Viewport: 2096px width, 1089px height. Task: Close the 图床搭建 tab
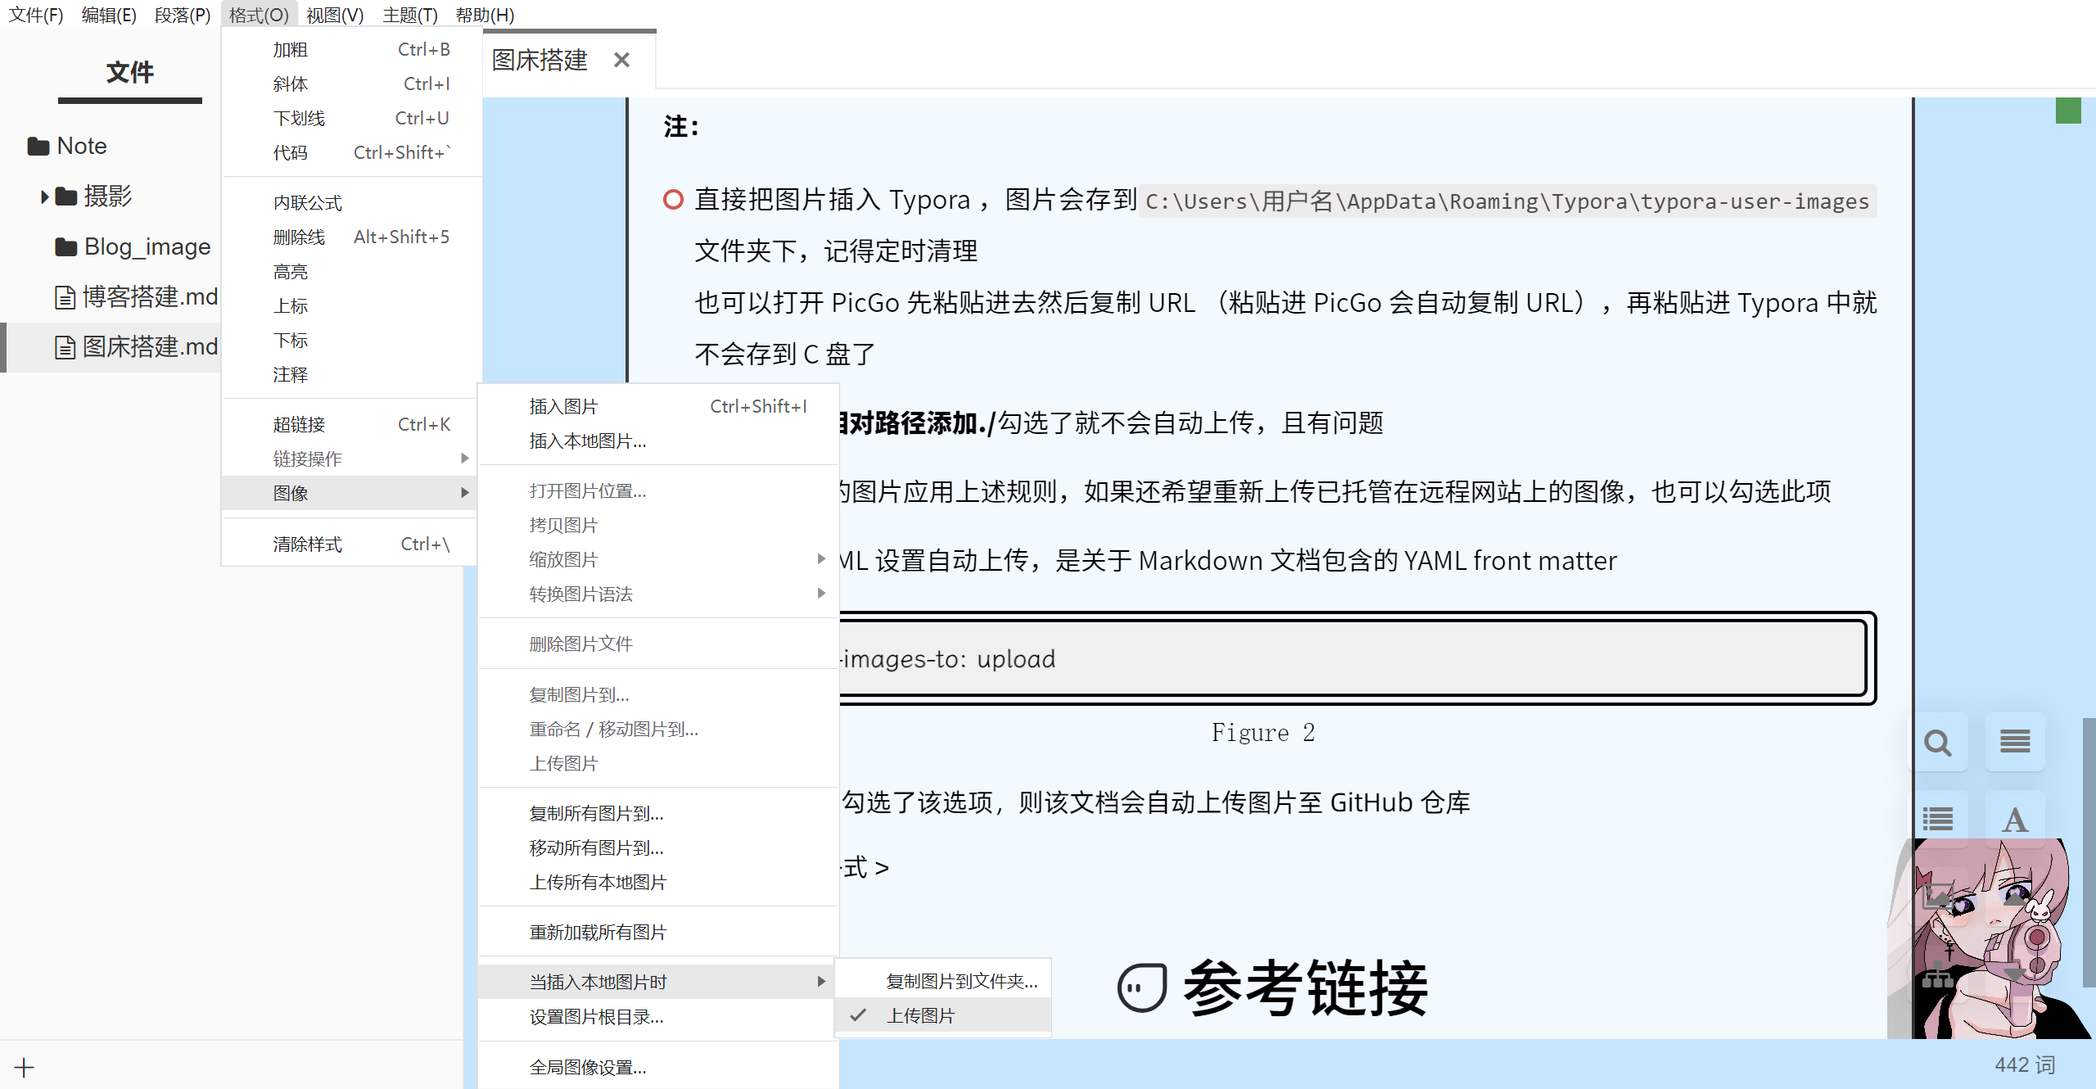coord(621,60)
